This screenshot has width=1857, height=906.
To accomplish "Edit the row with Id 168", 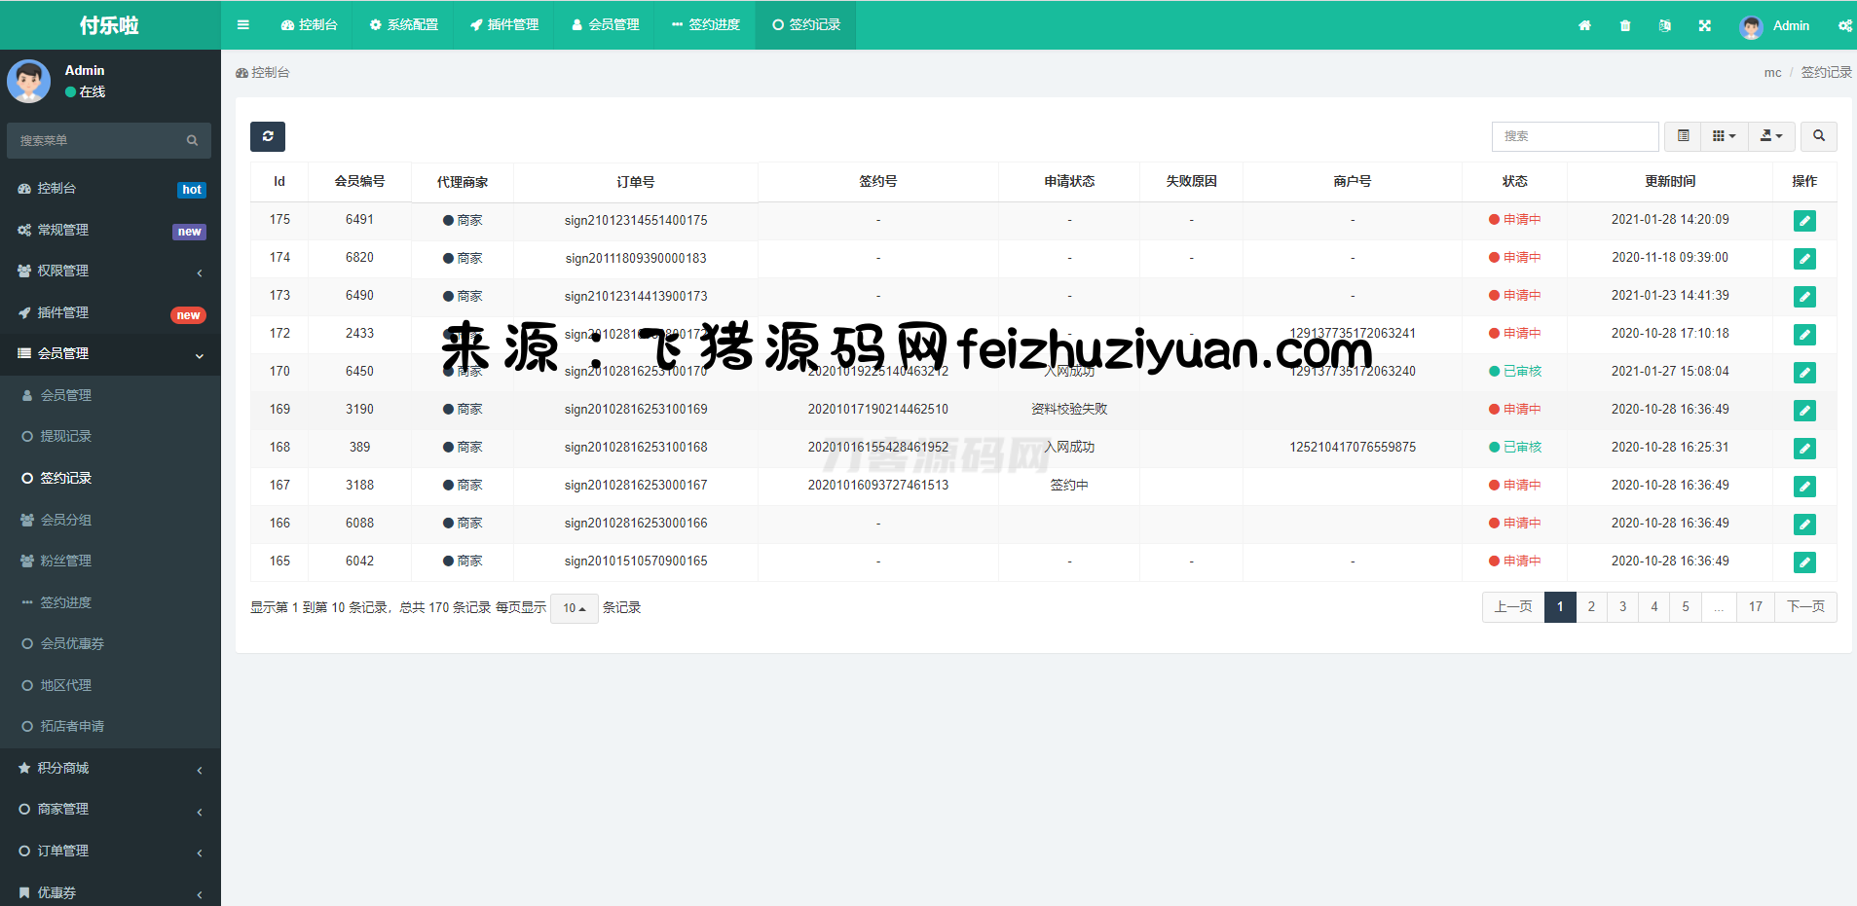I will tap(1804, 449).
